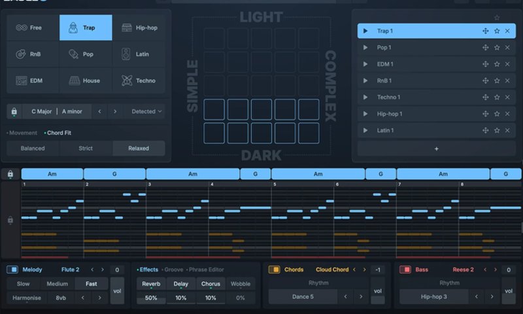Screen dimensions: 523x314
Task: Set melody speed to Slow
Action: coord(24,284)
